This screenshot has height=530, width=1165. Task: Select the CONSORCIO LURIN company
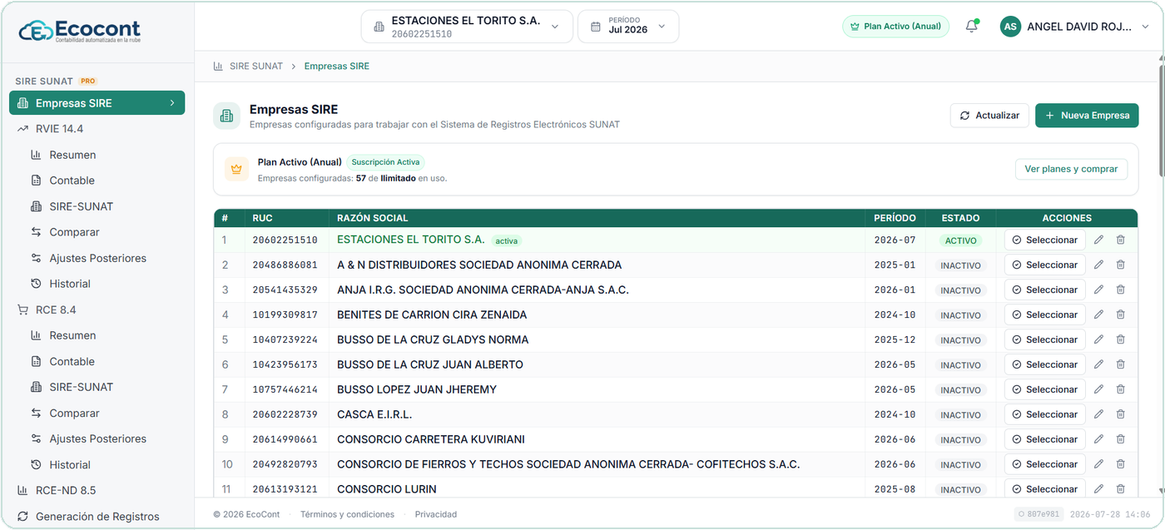(x=1045, y=489)
